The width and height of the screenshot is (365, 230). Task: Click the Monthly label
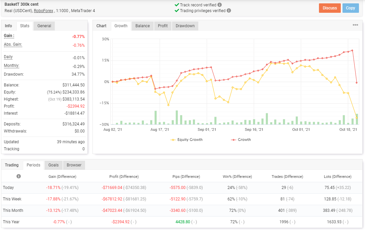pos(11,66)
